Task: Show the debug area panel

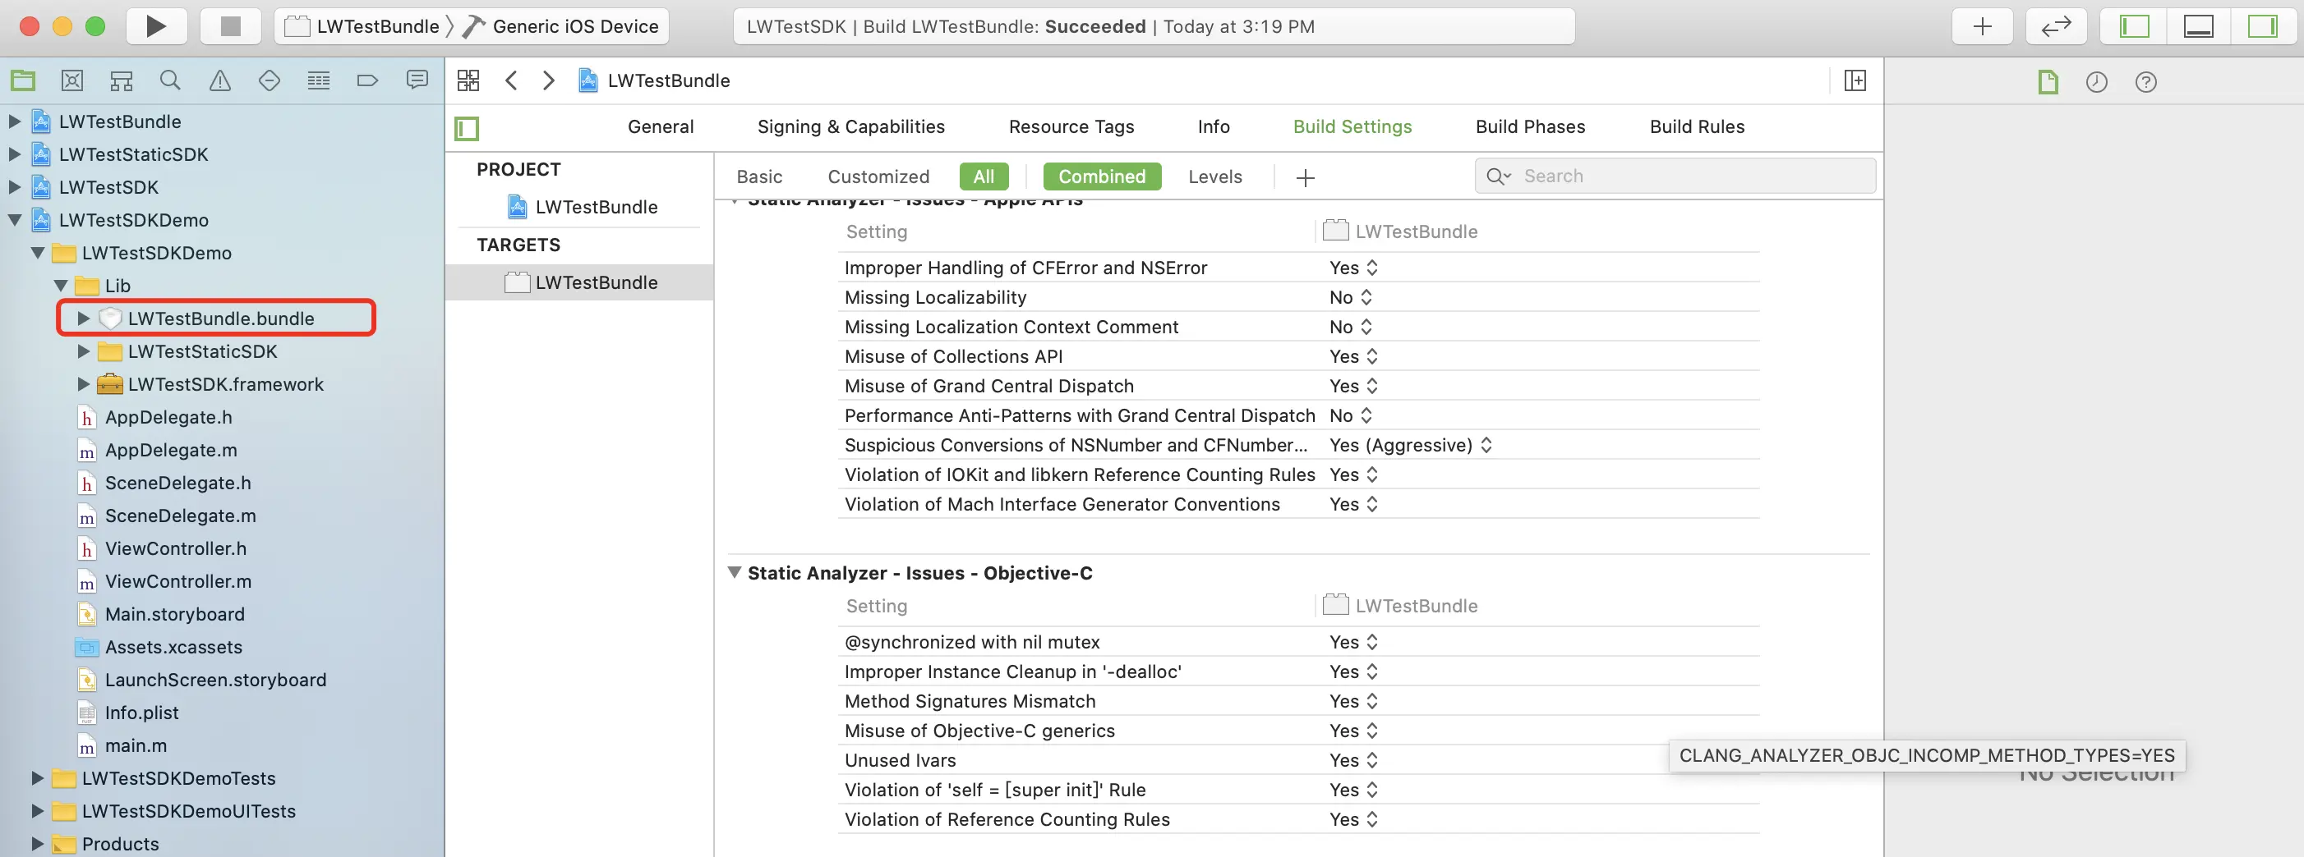Action: (x=2199, y=26)
